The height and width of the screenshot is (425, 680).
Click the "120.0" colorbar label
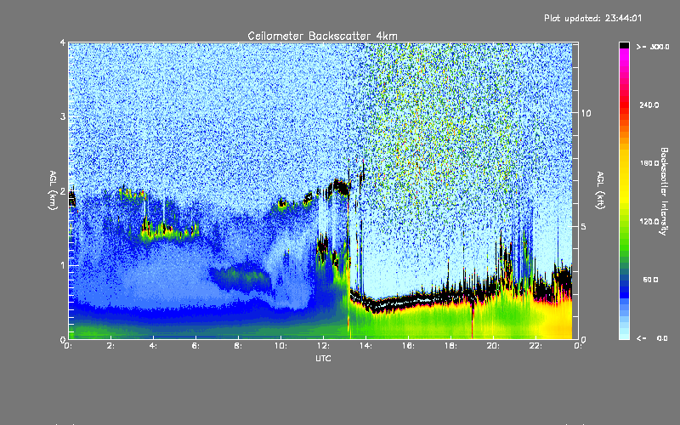pos(649,222)
